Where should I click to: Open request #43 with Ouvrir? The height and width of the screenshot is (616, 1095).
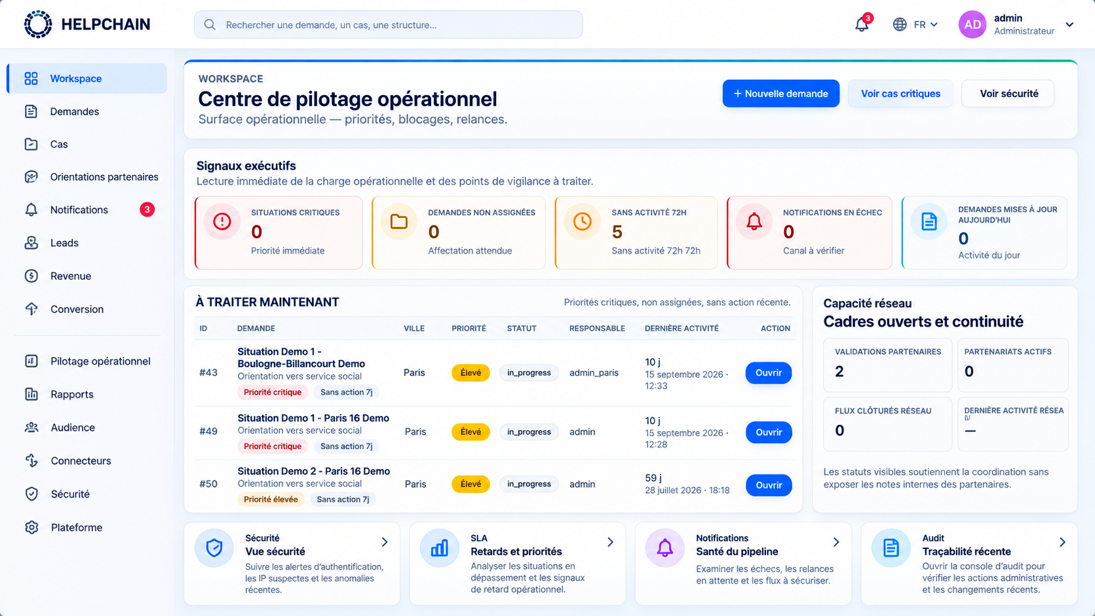tap(769, 373)
